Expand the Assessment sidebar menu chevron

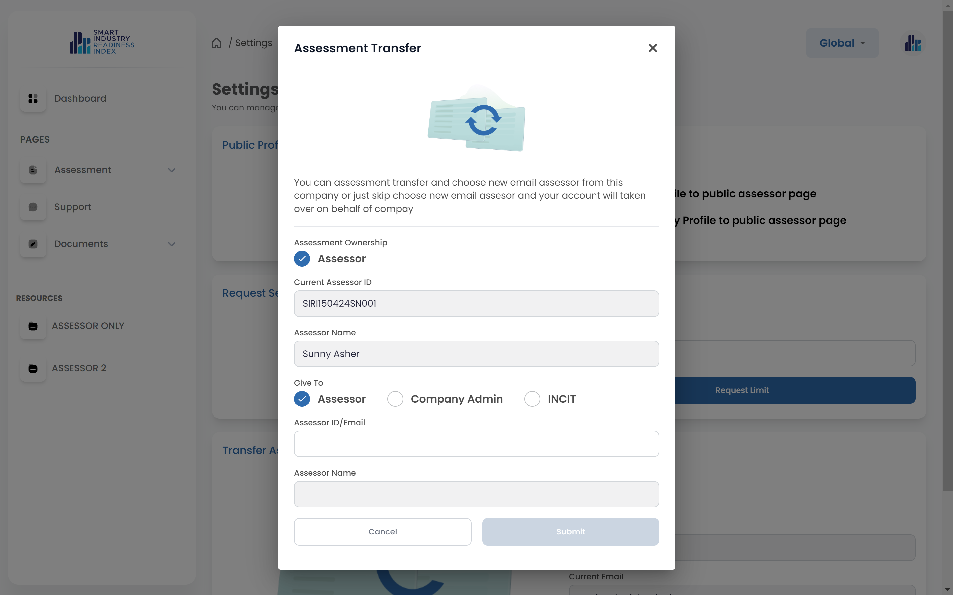(172, 170)
